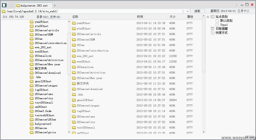Select .kde folder in the left tree
This screenshot has width=256, height=140.
(x=38, y=77)
